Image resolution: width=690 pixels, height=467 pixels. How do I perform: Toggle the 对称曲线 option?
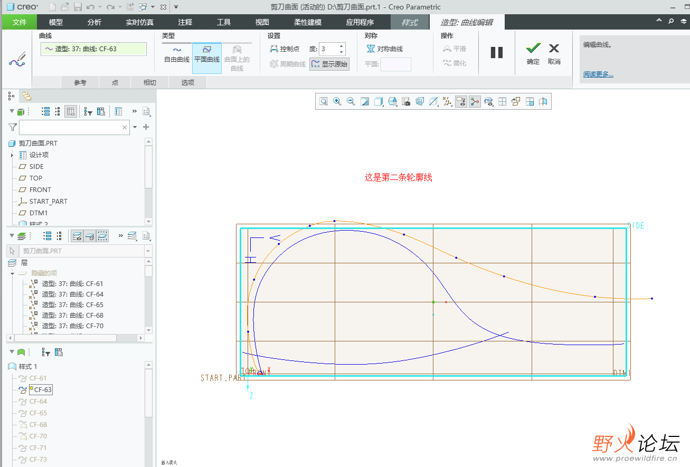coord(385,49)
